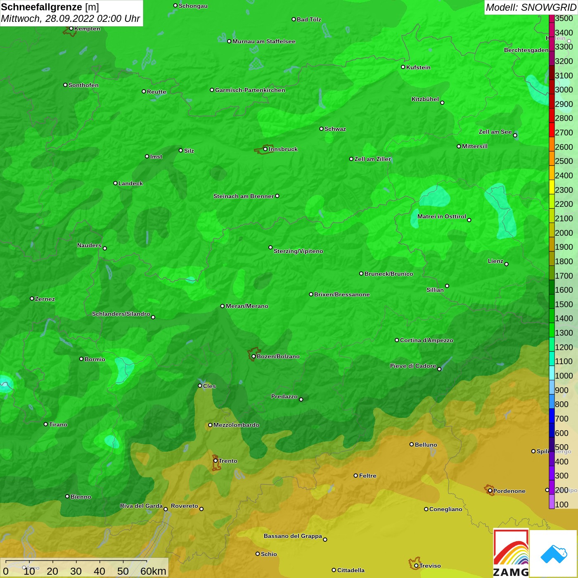This screenshot has height=578, width=578.
Task: Click the Bruneck/Brunico label
Action: tap(389, 274)
